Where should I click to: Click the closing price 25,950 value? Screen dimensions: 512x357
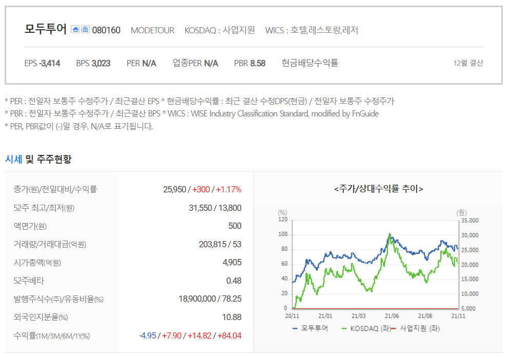(174, 189)
